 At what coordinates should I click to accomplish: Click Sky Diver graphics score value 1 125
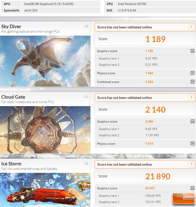point(149,51)
